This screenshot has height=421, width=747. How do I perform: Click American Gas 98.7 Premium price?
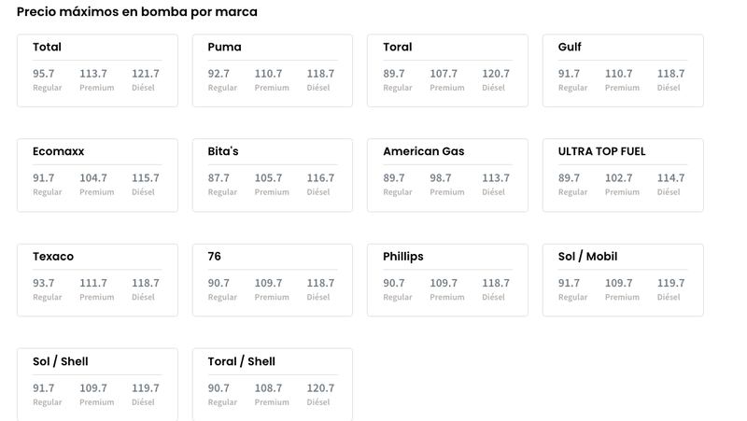440,178
